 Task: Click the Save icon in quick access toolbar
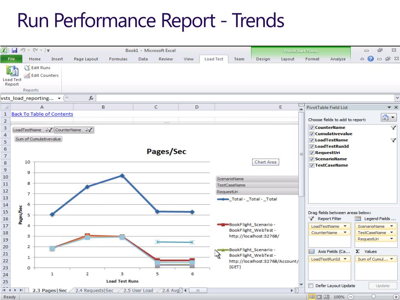pos(14,50)
